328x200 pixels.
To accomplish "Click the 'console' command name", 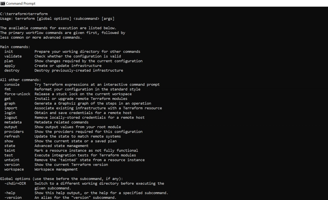I will pyautogui.click(x=12, y=85).
